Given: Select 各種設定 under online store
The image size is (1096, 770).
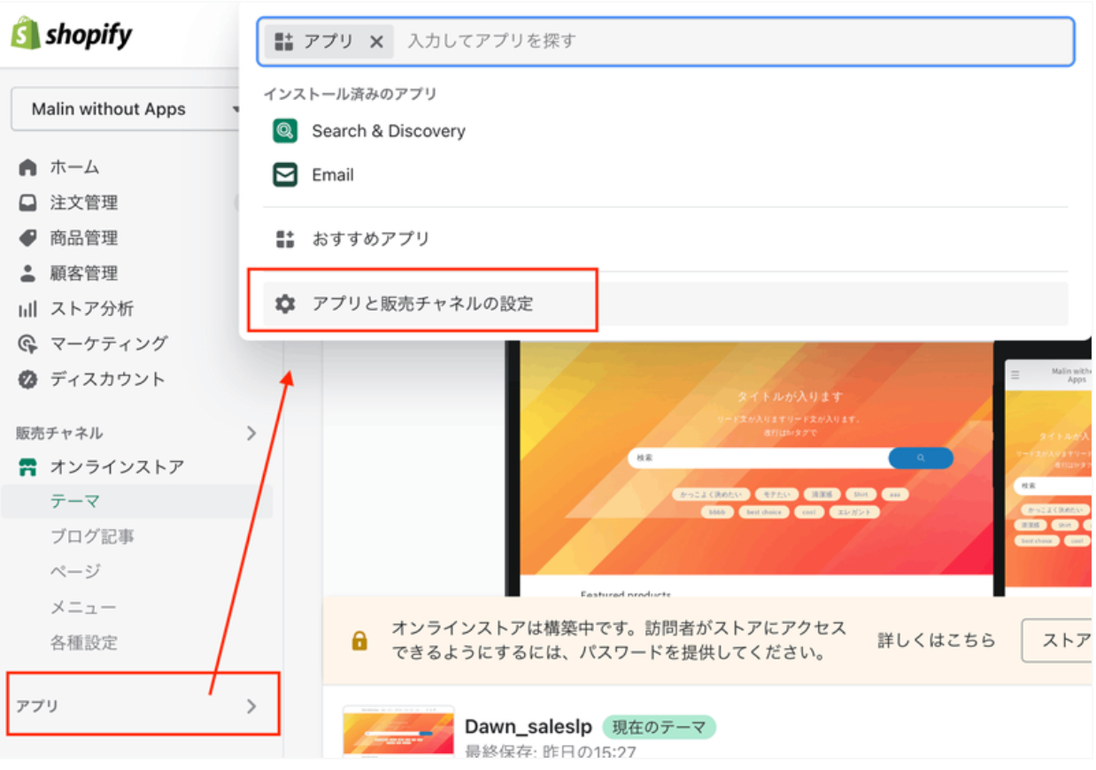Looking at the screenshot, I should [83, 643].
